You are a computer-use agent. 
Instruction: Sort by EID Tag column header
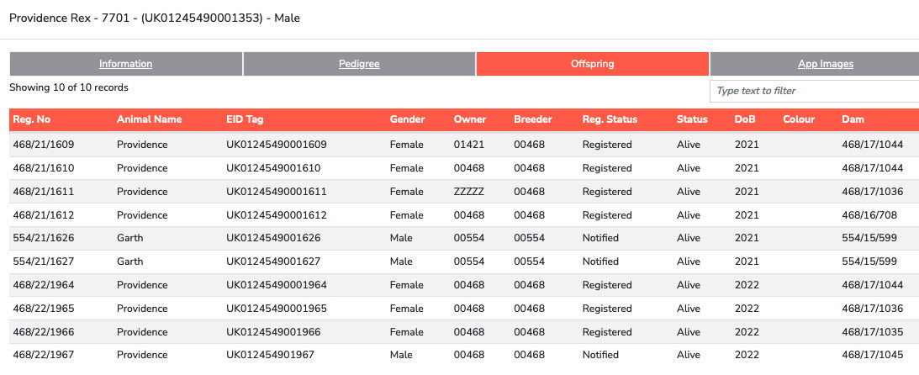click(245, 119)
